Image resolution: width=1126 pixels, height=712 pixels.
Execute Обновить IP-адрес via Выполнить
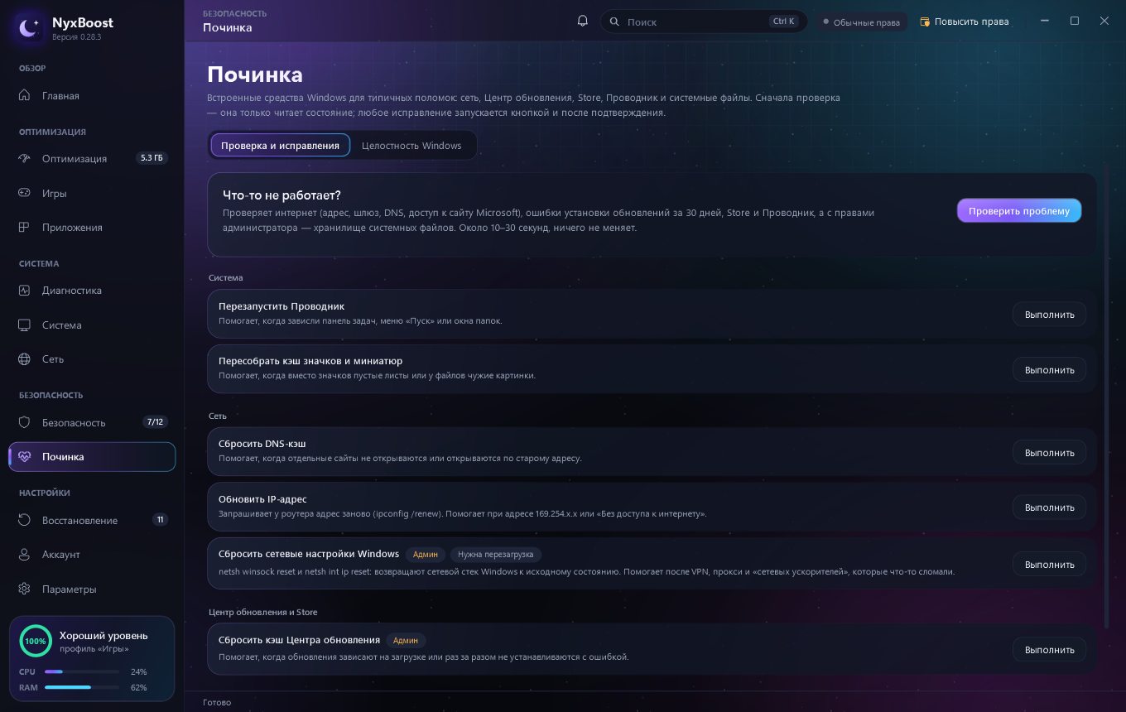point(1049,508)
